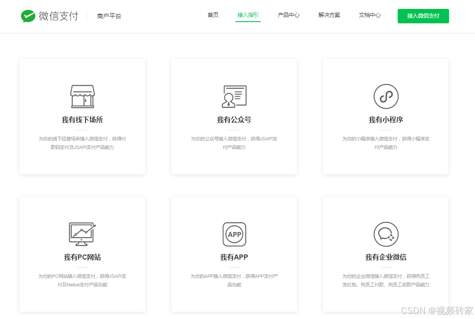This screenshot has width=475, height=319.
Task: Open the 解决方案 menu
Action: pyautogui.click(x=329, y=15)
